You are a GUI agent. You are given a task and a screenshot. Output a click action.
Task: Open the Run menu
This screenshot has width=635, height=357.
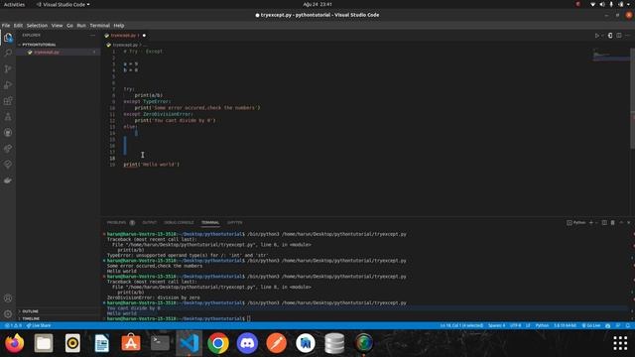pyautogui.click(x=81, y=26)
